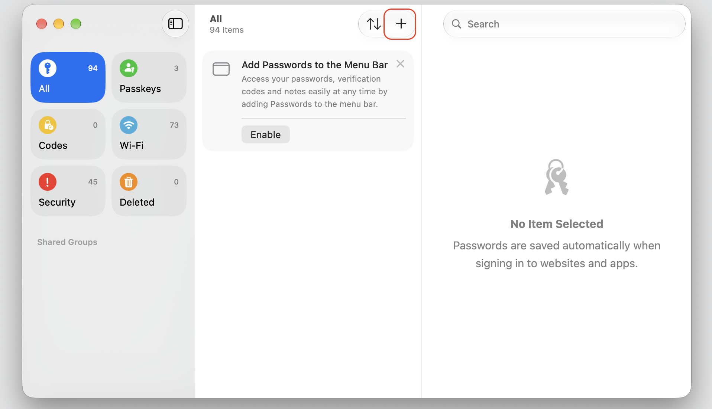Open the Codes category
The width and height of the screenshot is (712, 409).
(x=68, y=134)
